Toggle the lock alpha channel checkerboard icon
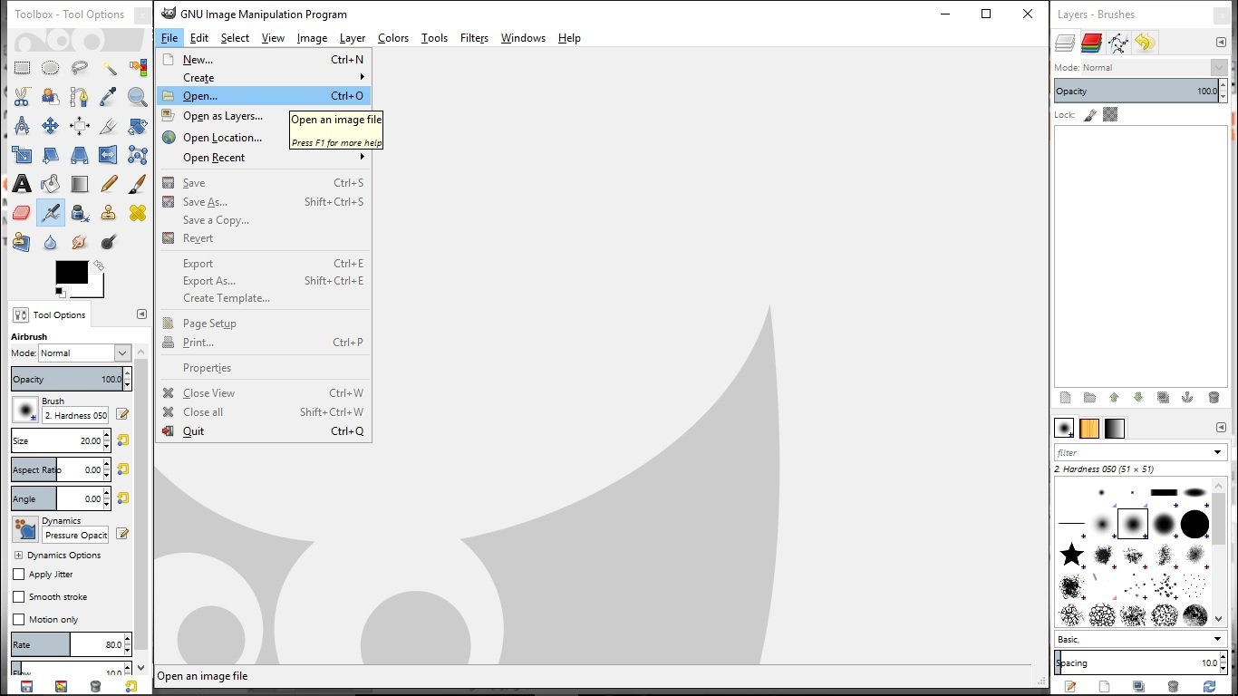Screen dimensions: 1238x696 (1110, 115)
